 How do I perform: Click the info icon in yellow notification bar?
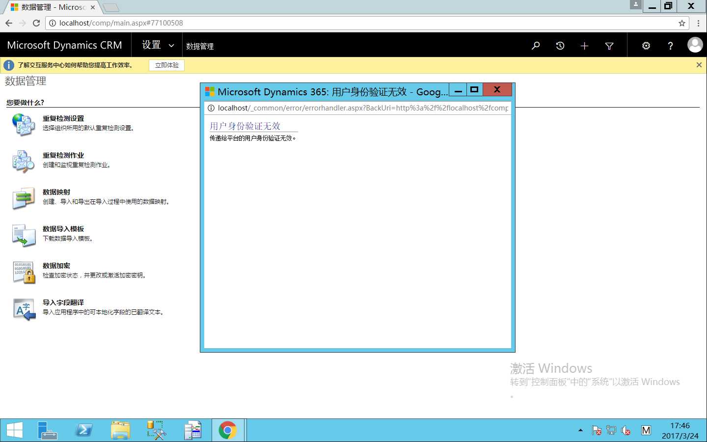[9, 65]
